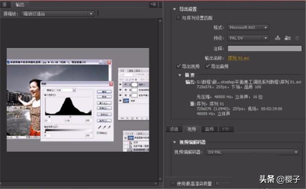Switch to the 滤镜 tab
Screen dimensions: 306x189
(x=174, y=129)
